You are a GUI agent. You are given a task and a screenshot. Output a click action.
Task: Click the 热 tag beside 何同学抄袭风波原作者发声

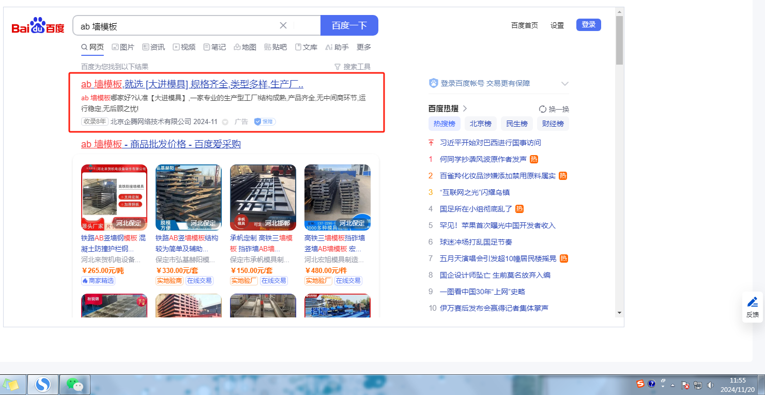pyautogui.click(x=534, y=159)
